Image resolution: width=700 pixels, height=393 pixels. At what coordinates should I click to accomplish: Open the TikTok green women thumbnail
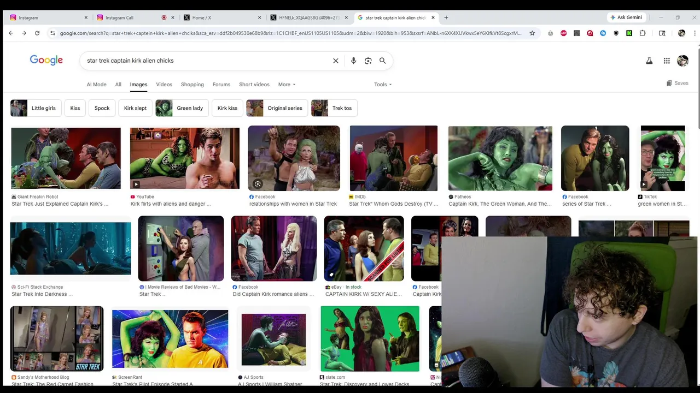click(x=663, y=158)
